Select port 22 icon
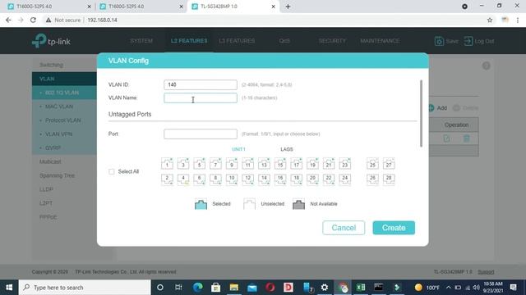526x295 pixels. (329, 179)
